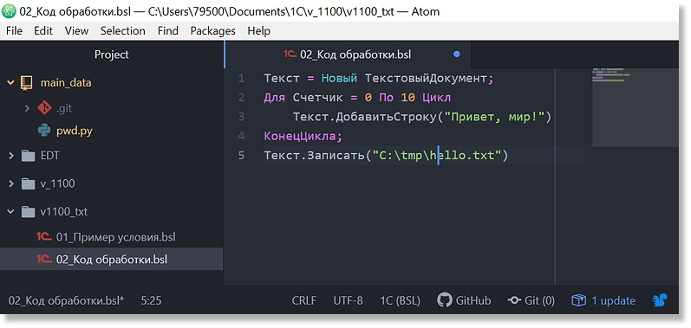
Task: Select the v_1100 folder label
Action: (x=58, y=183)
